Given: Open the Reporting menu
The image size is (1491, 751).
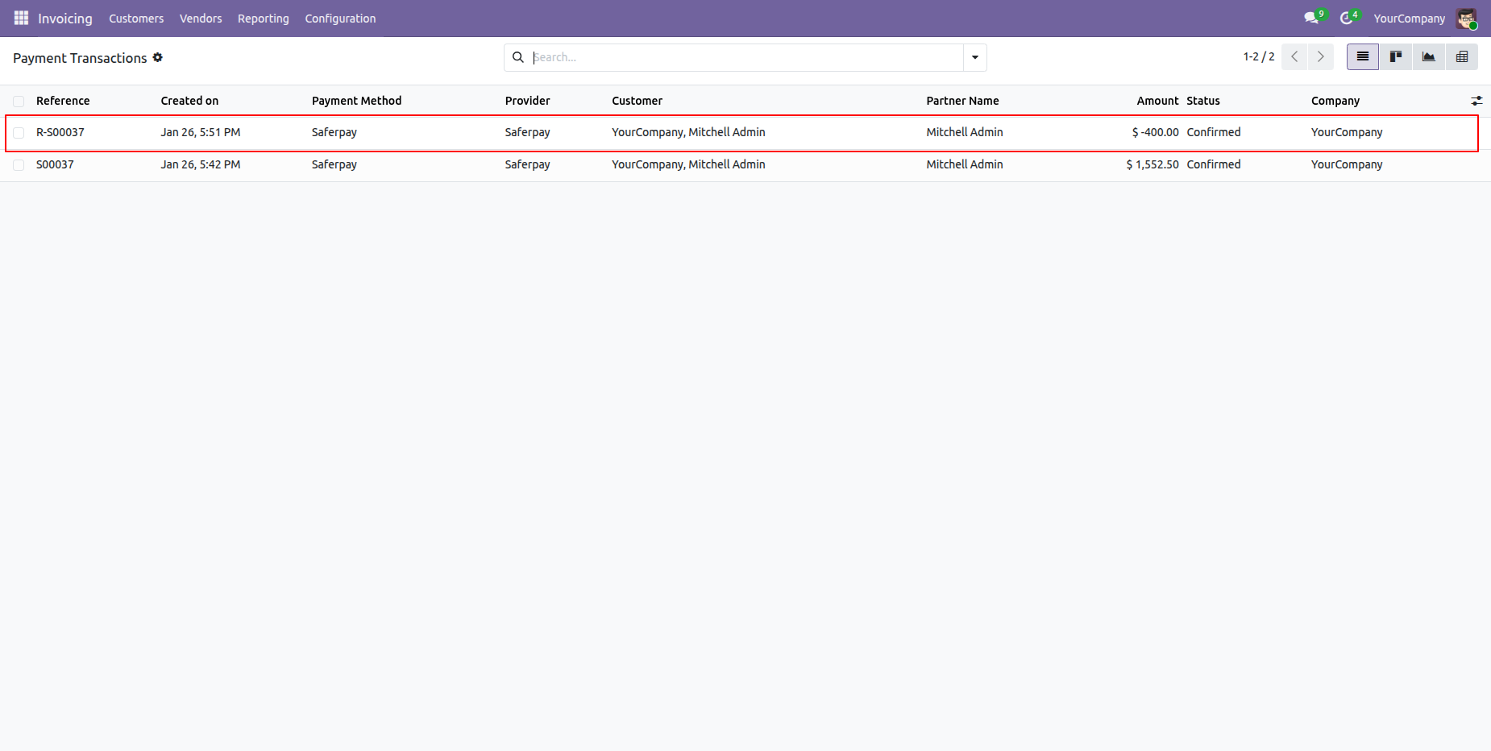Looking at the screenshot, I should pyautogui.click(x=263, y=19).
